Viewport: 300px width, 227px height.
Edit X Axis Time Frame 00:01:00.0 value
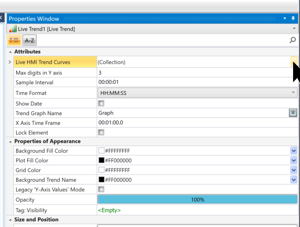pyautogui.click(x=198, y=122)
